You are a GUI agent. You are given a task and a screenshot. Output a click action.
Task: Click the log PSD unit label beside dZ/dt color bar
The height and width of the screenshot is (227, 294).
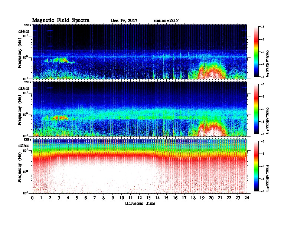(x=268, y=178)
